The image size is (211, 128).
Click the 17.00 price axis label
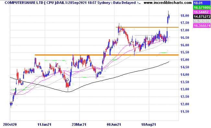pos(185,30)
